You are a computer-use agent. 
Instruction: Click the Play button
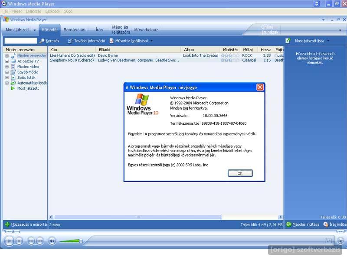click(9, 241)
